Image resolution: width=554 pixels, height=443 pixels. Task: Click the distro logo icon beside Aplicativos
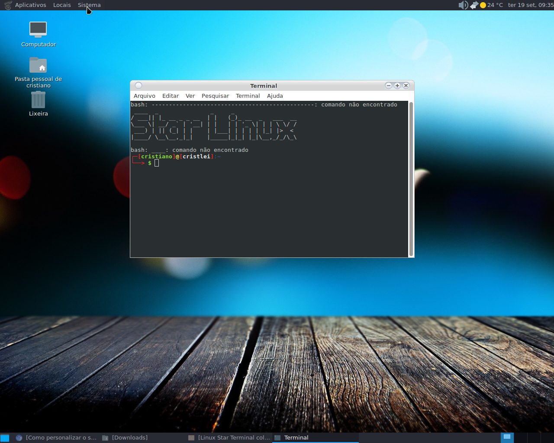pos(8,5)
